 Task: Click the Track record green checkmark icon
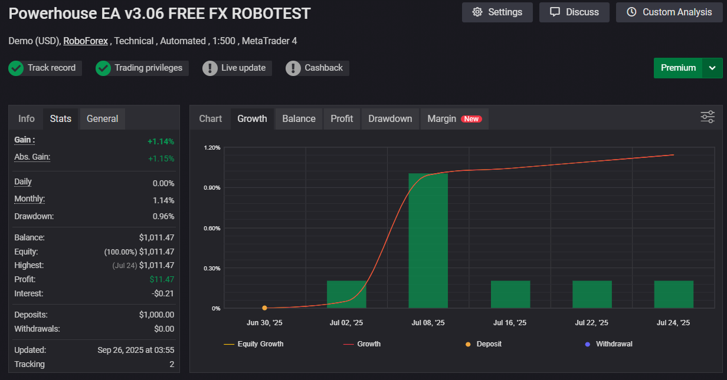[x=16, y=68]
